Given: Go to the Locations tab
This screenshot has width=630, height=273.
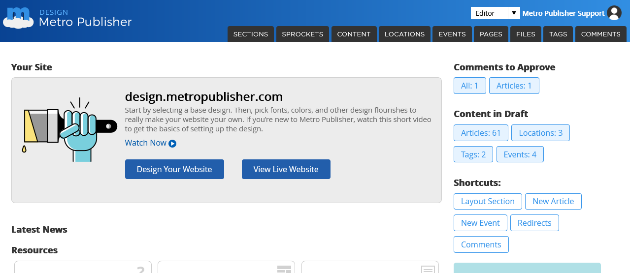Looking at the screenshot, I should 404,34.
